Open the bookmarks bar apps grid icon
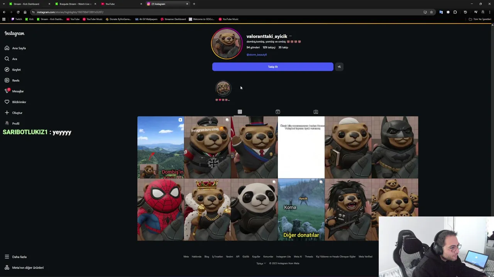This screenshot has width=494, height=277. click(4, 19)
